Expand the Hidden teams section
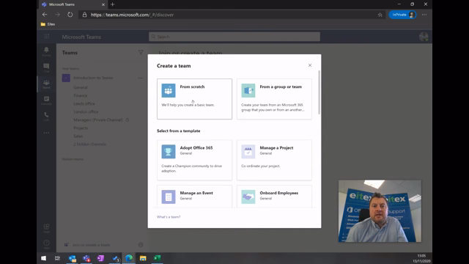This screenshot has height=264, width=469. click(73, 159)
